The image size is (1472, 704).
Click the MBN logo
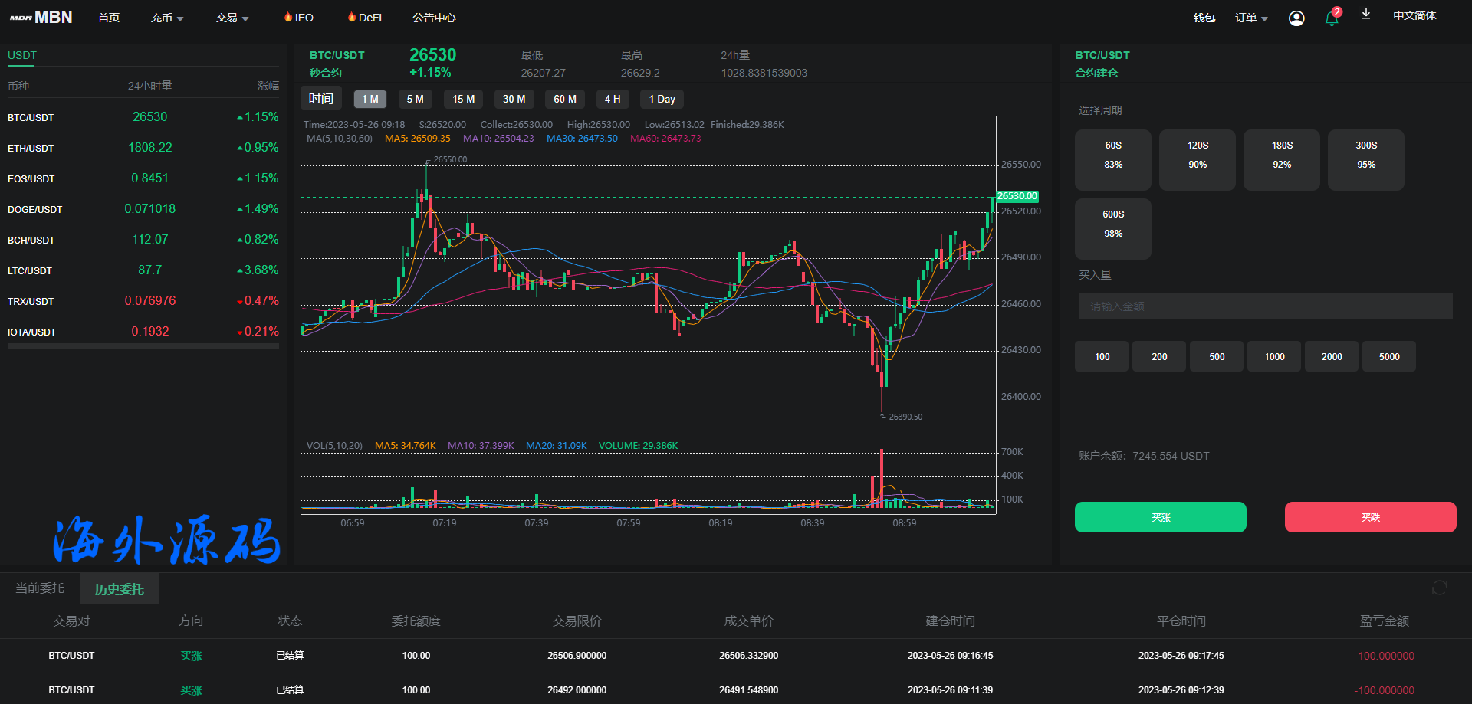pos(41,17)
